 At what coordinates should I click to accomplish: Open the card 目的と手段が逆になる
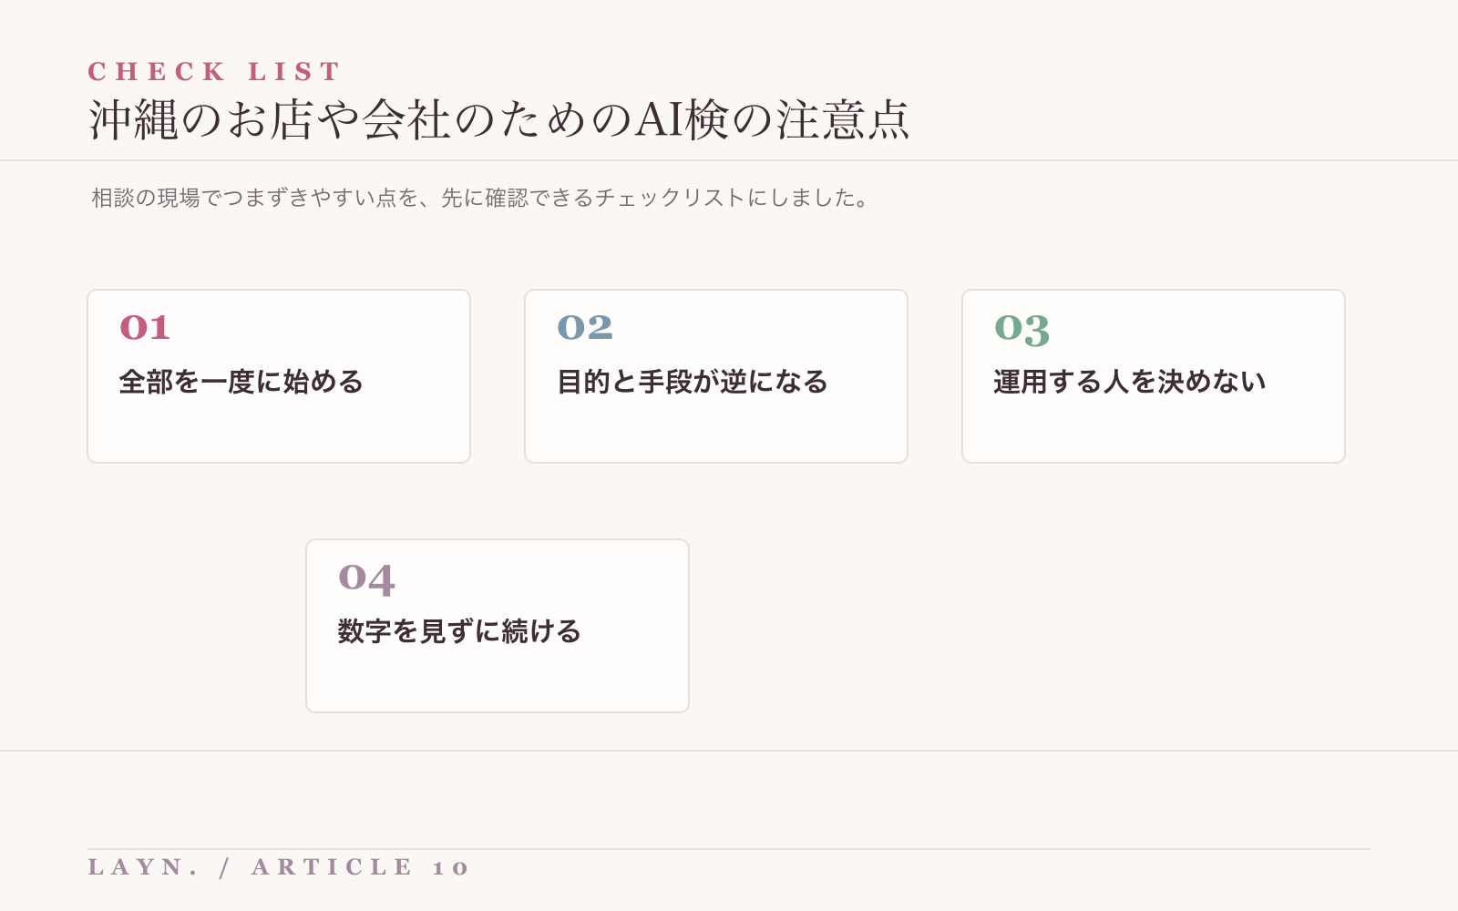[x=716, y=376]
